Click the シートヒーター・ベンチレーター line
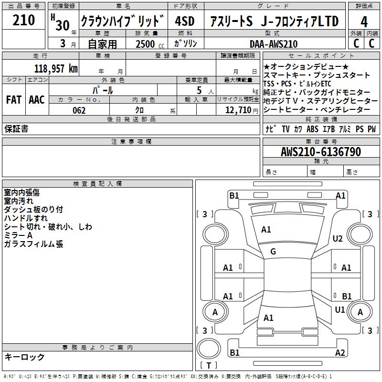 point(317,109)
